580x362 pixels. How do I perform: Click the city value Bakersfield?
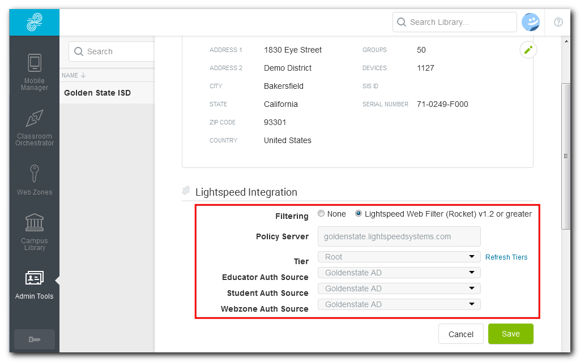click(284, 86)
